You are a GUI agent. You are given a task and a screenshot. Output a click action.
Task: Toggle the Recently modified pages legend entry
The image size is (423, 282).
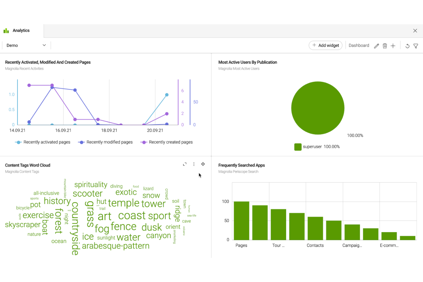click(105, 142)
